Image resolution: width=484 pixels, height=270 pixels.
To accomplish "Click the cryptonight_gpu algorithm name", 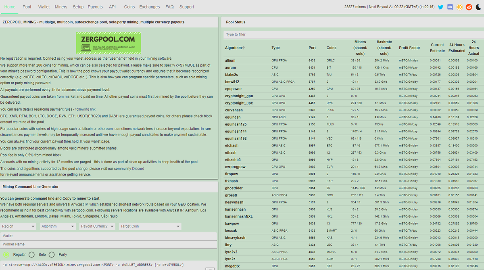I will pyautogui.click(x=239, y=96).
